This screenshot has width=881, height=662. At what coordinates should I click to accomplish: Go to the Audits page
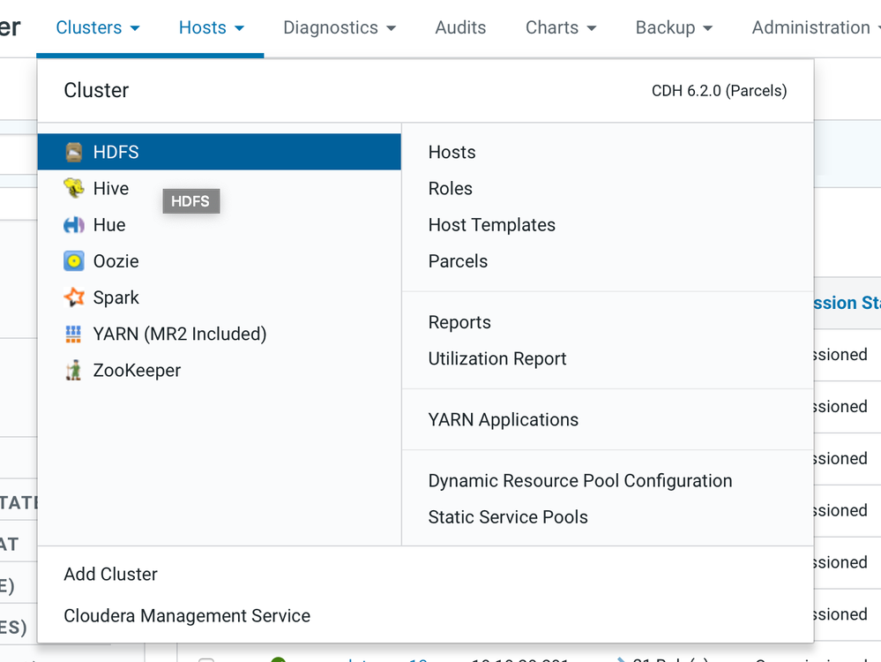tap(460, 27)
